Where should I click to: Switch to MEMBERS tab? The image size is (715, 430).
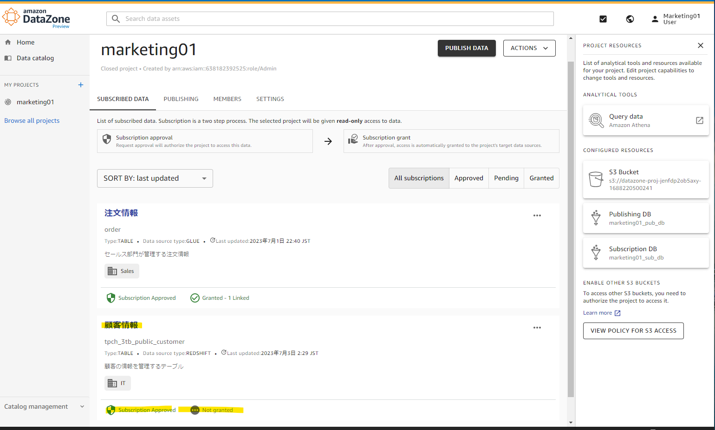(x=227, y=99)
